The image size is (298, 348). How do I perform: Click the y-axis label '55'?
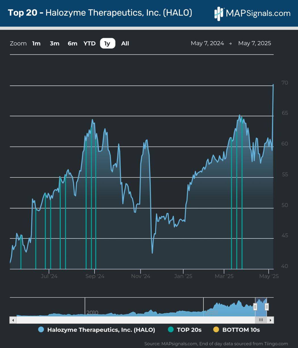coord(284,174)
